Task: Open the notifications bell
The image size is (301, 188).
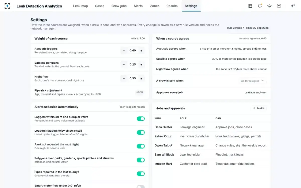Action: (260, 6)
